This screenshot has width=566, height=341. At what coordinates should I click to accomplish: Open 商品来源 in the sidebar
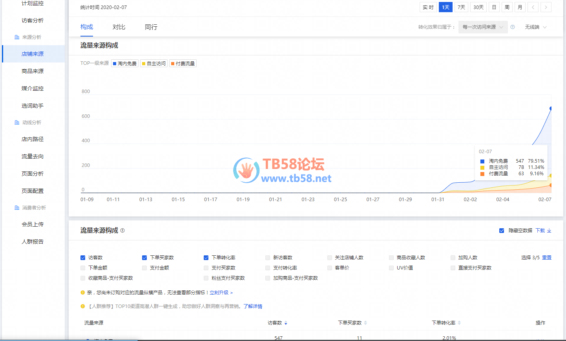(33, 71)
